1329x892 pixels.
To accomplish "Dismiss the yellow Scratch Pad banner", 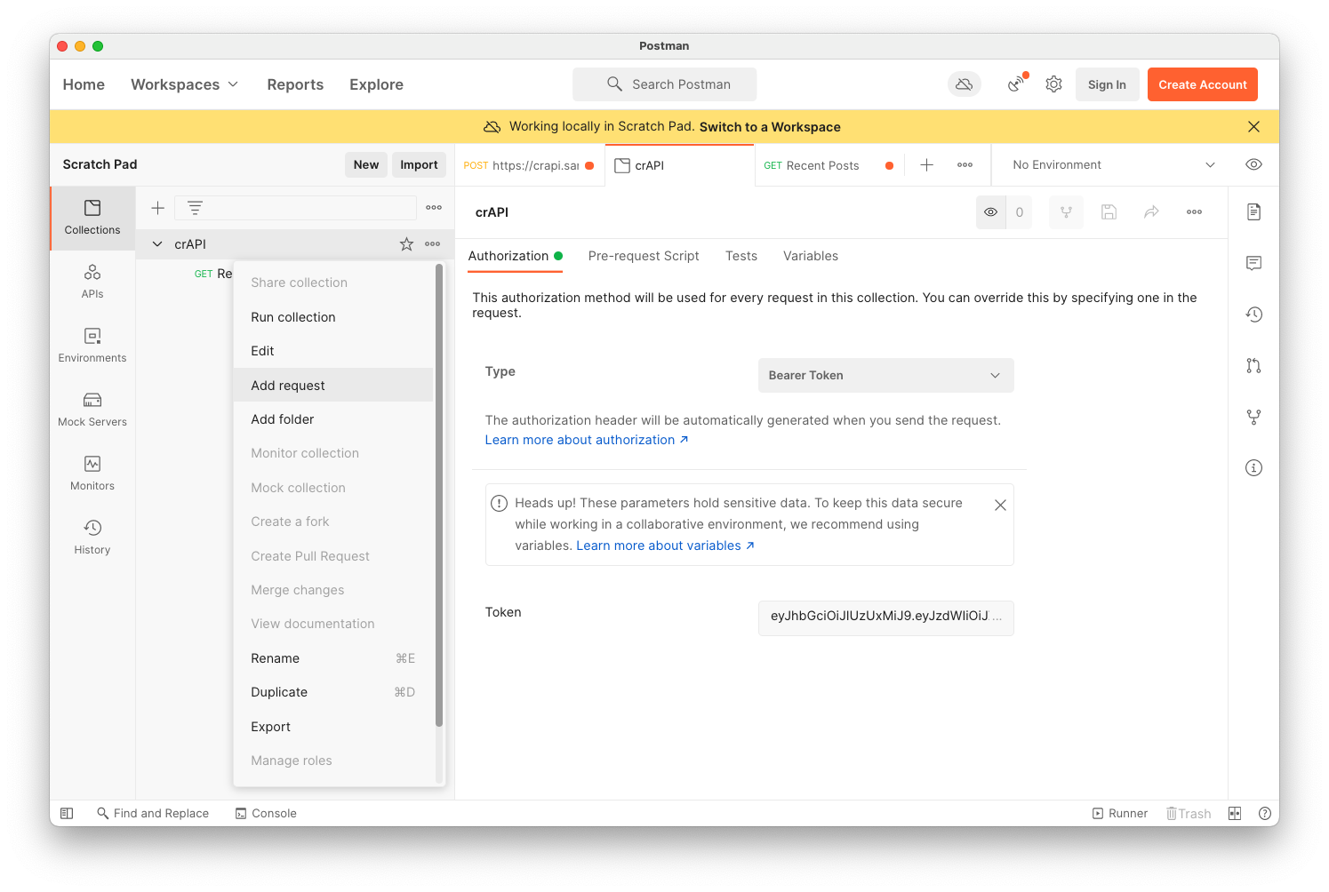I will (1254, 127).
